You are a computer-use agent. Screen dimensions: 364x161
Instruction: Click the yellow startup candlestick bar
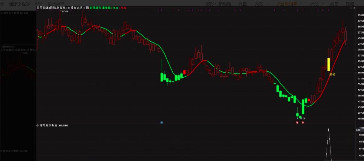tap(328, 64)
